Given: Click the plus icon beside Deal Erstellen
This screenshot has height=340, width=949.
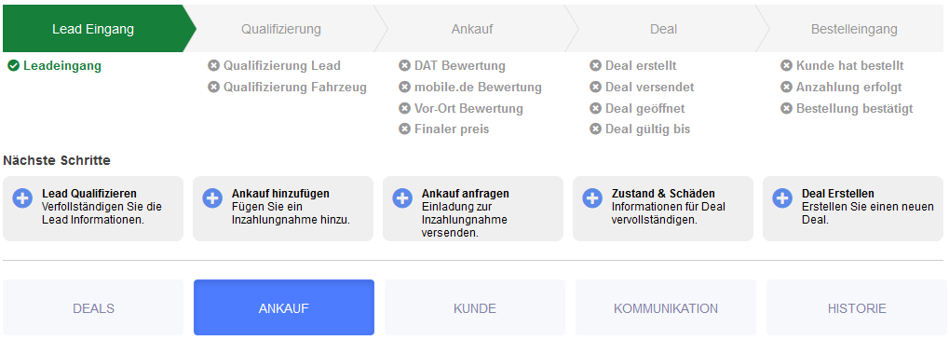Looking at the screenshot, I should (782, 197).
